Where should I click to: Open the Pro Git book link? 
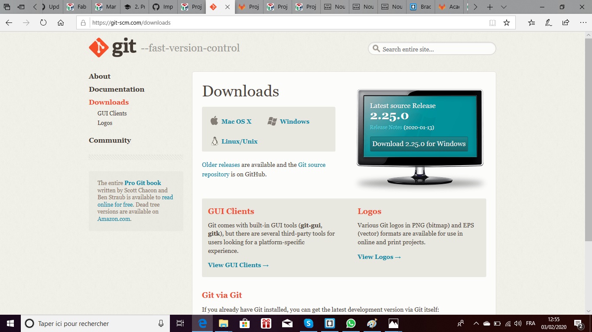pos(143,183)
